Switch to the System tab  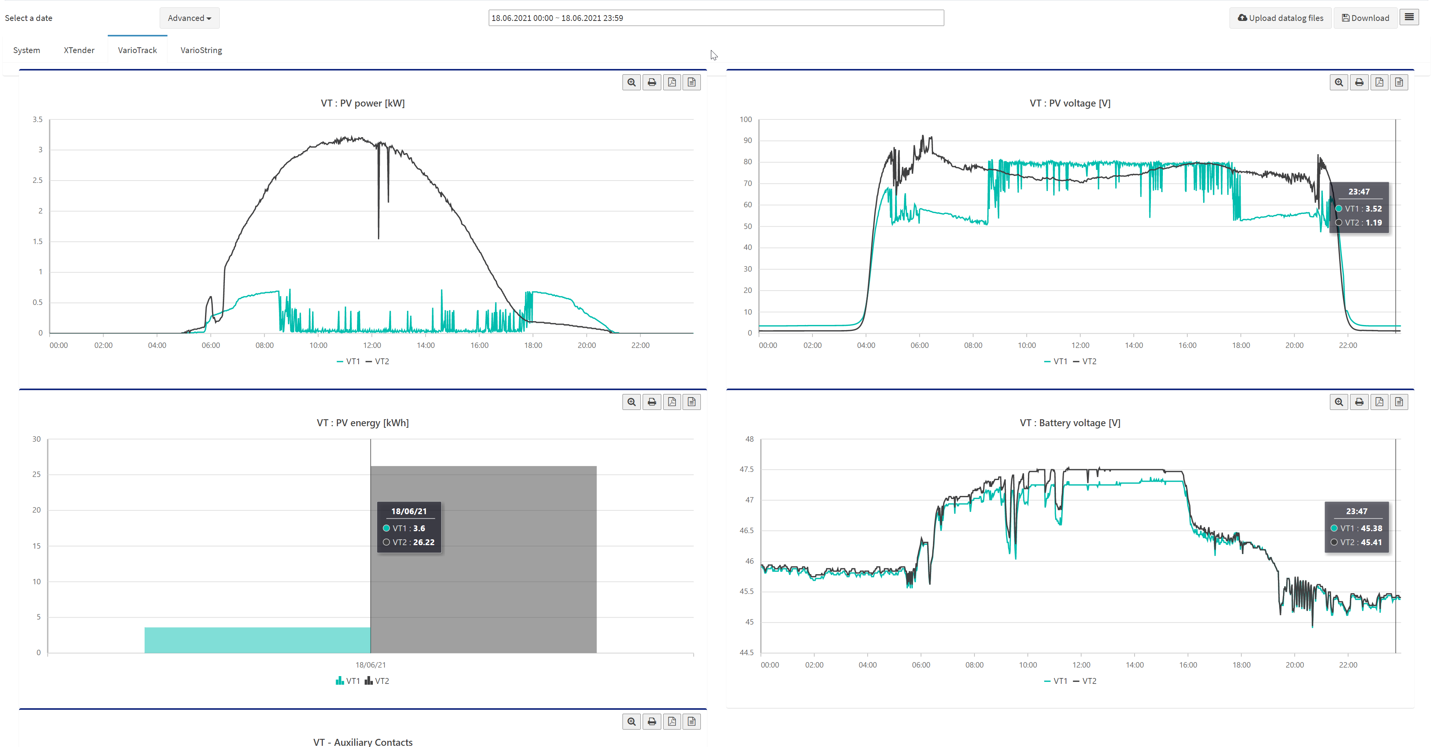26,50
